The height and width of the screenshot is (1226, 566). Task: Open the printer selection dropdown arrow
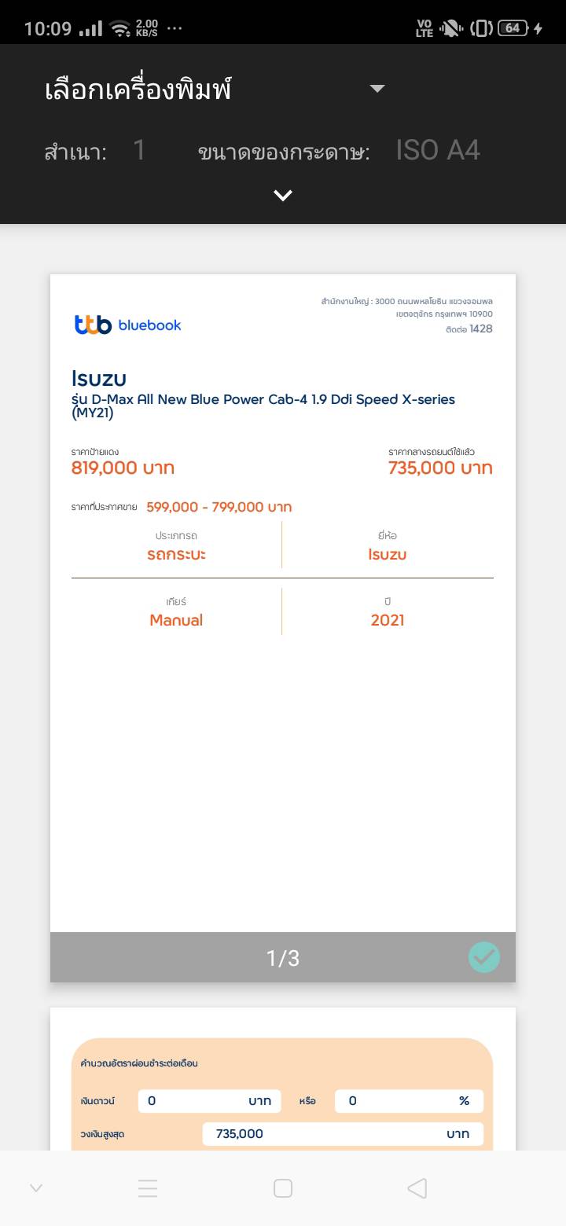tap(377, 89)
